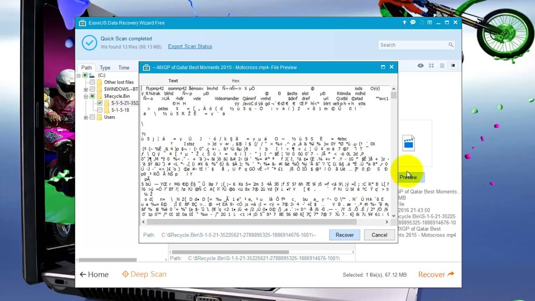Switch to detail pane view icon
This screenshot has height=301, width=535.
453,66
